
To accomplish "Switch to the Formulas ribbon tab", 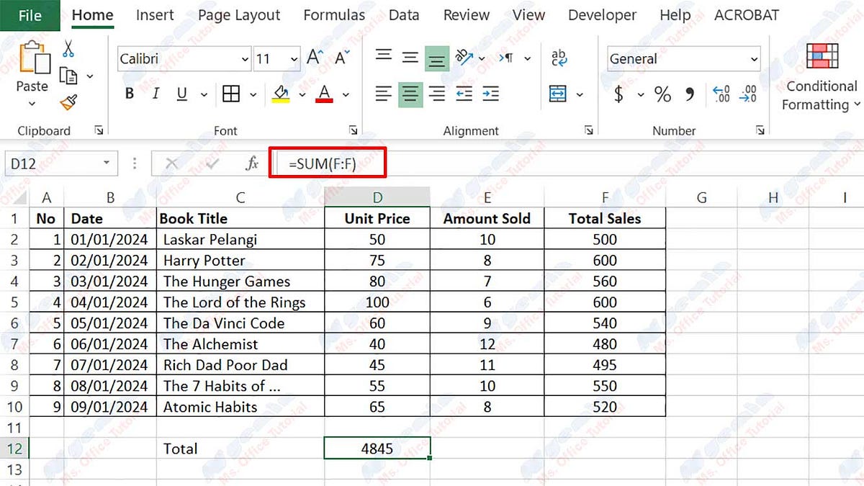I will pyautogui.click(x=334, y=14).
